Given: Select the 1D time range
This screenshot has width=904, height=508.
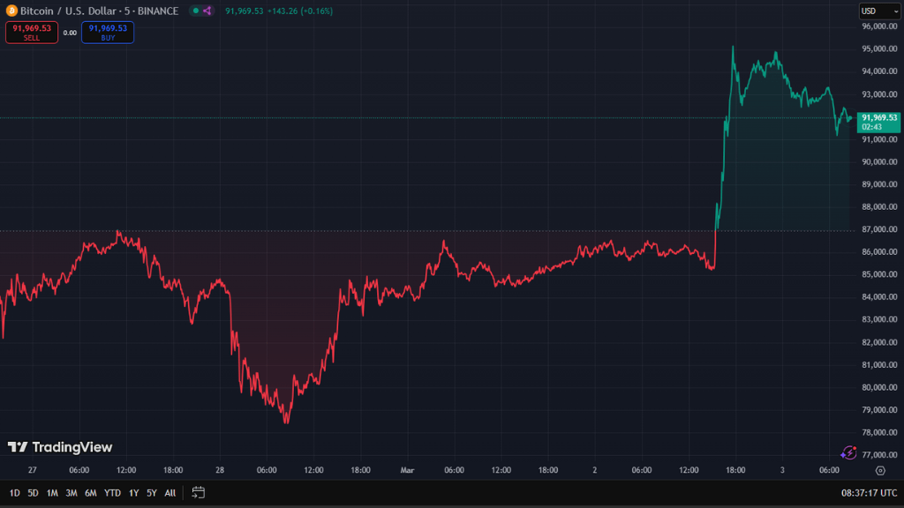Looking at the screenshot, I should click(14, 493).
